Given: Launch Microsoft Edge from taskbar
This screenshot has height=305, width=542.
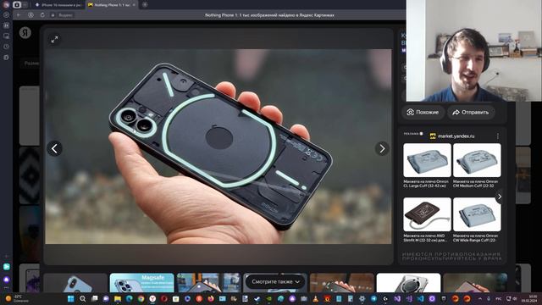Looking at the screenshot, I should [130, 299].
